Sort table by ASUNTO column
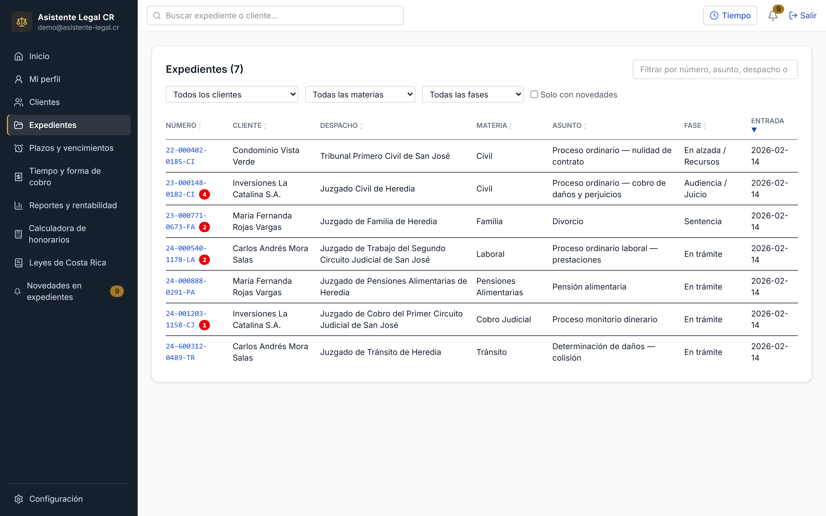 pos(569,126)
